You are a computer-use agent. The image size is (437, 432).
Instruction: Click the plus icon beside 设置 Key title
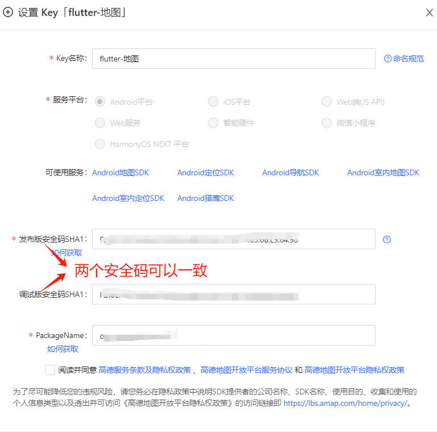[8, 12]
